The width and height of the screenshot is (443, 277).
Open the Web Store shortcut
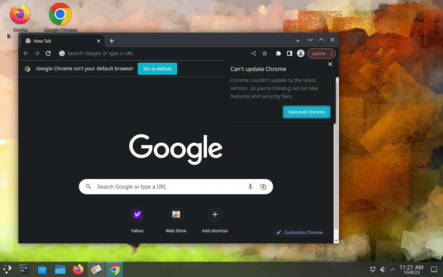pos(176,220)
